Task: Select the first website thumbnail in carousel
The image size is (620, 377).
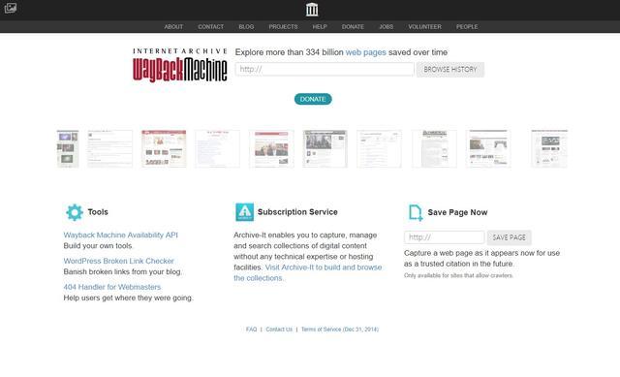Action: (68, 148)
